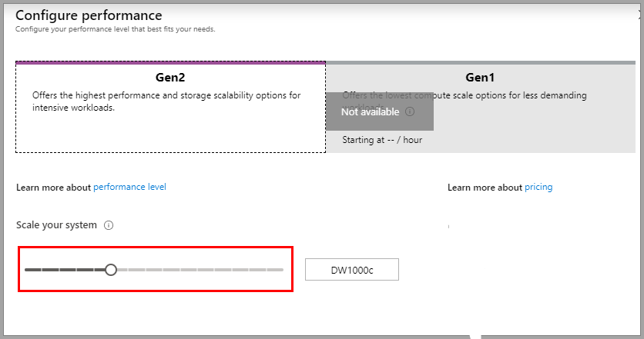644x339 pixels.
Task: Click "Configure your performance level" subtitle text
Action: pyautogui.click(x=115, y=29)
